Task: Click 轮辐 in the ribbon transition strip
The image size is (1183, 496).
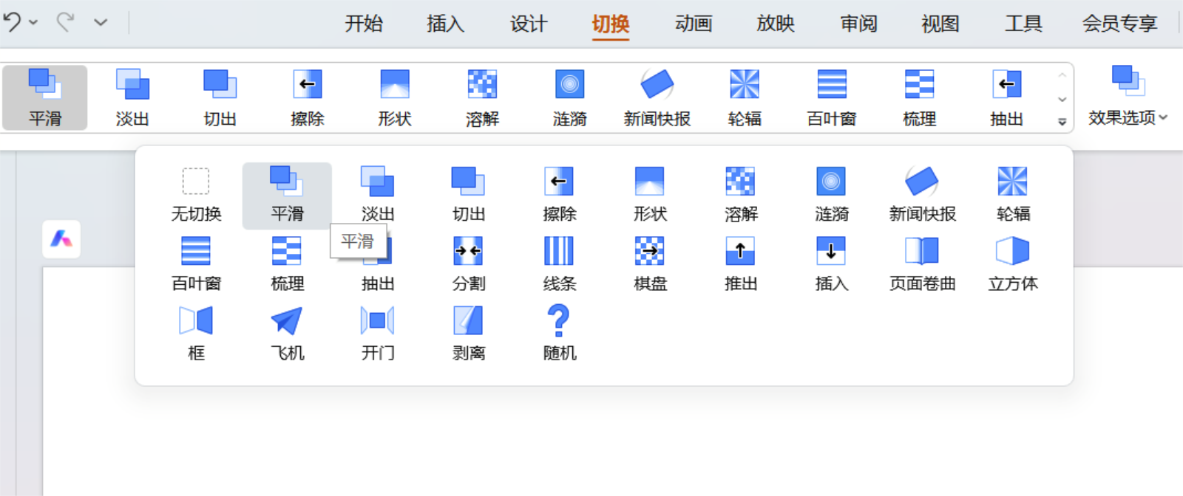Action: coord(744,97)
